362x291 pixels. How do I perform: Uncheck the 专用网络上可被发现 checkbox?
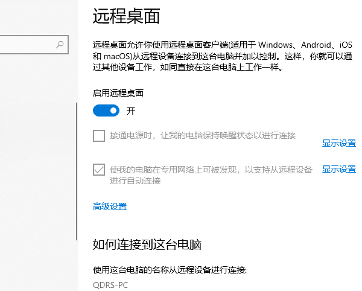[x=99, y=170]
